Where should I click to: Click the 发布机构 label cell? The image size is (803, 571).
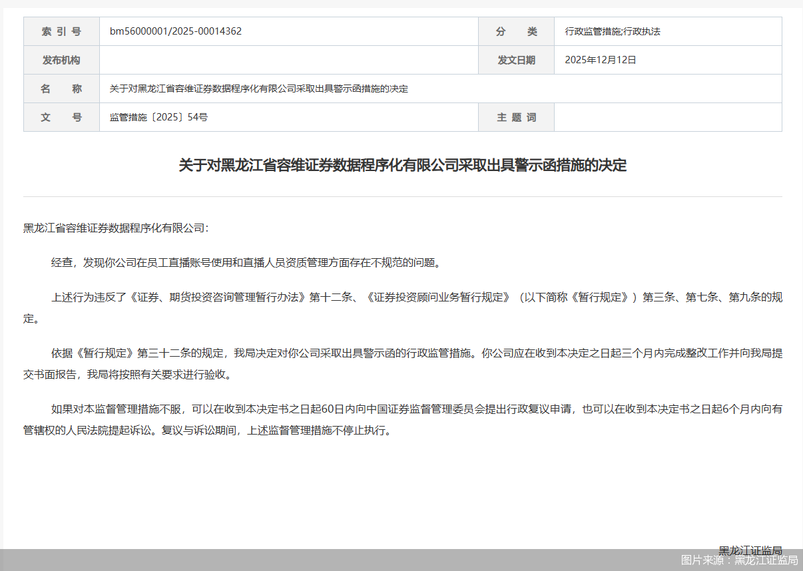coord(61,59)
